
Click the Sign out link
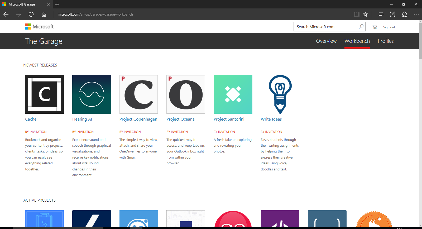coord(389,27)
